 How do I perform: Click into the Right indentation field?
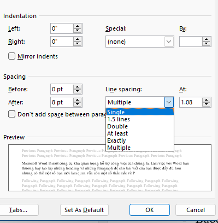point(62,42)
